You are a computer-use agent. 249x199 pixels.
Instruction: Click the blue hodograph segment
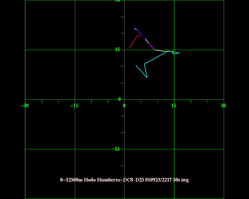141,34
